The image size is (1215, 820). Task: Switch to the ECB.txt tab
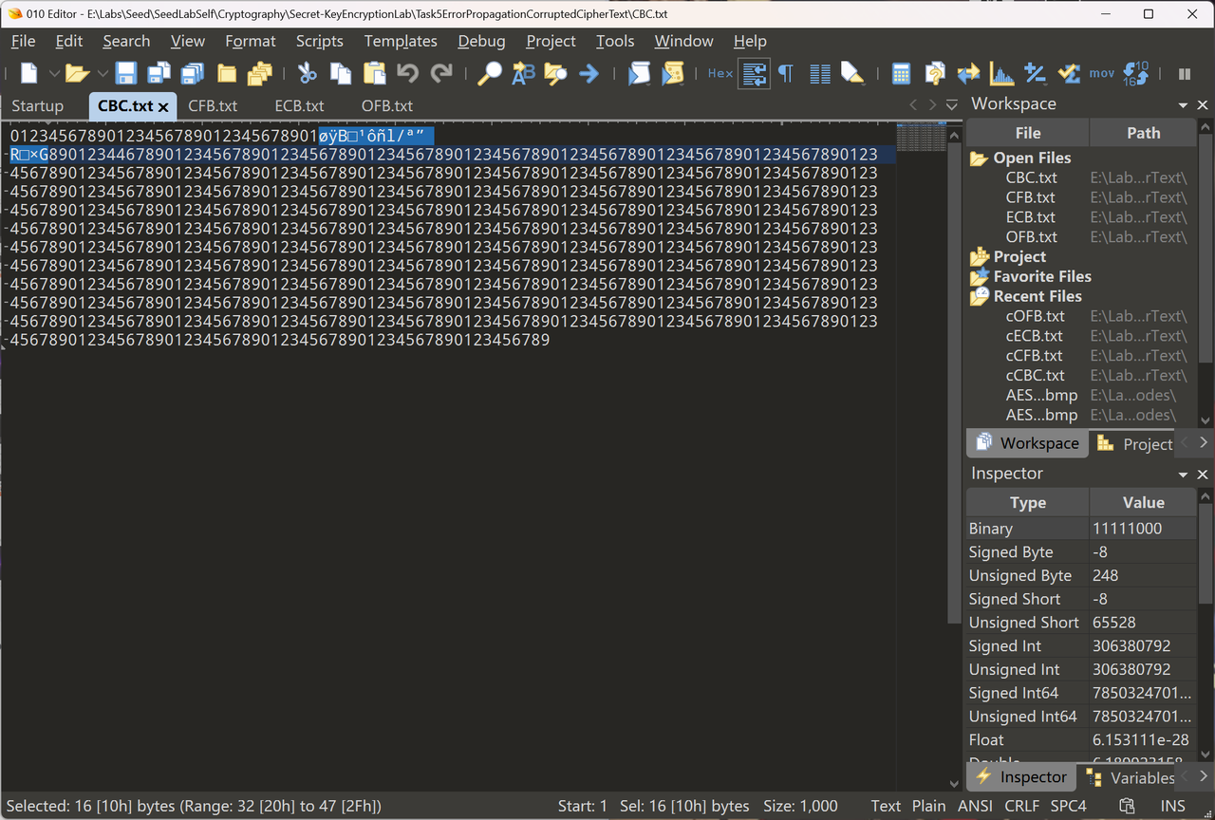pyautogui.click(x=299, y=106)
